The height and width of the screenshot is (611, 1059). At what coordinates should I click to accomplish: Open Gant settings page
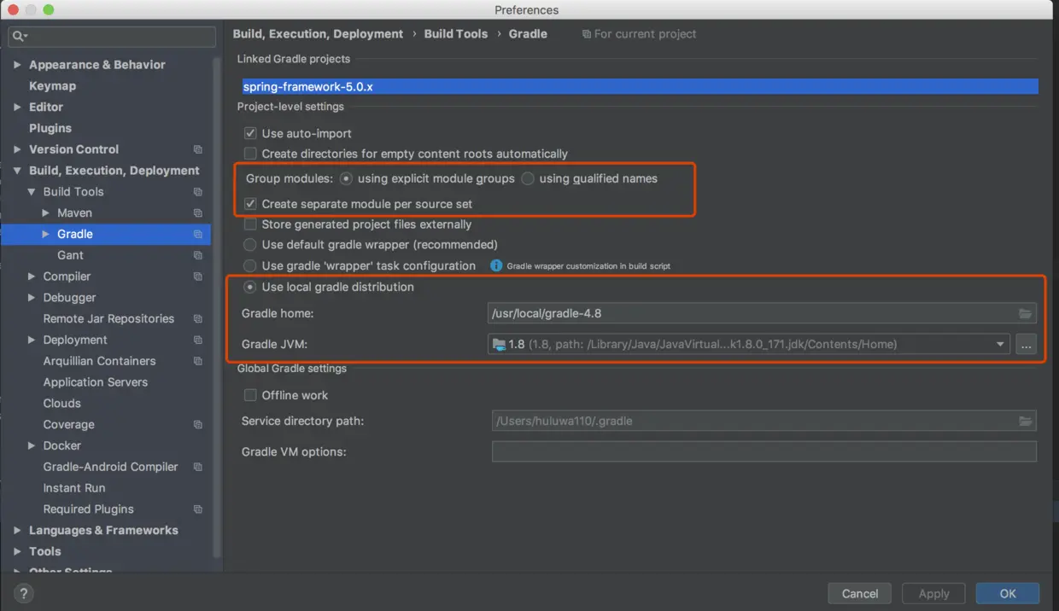(70, 255)
